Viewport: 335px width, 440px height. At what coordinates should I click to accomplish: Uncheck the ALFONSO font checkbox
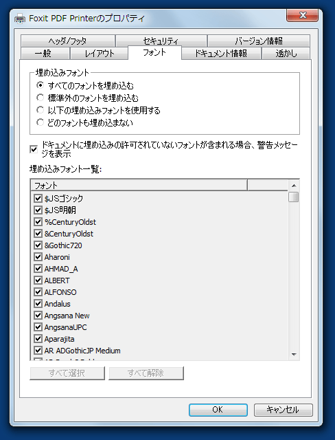(x=38, y=291)
